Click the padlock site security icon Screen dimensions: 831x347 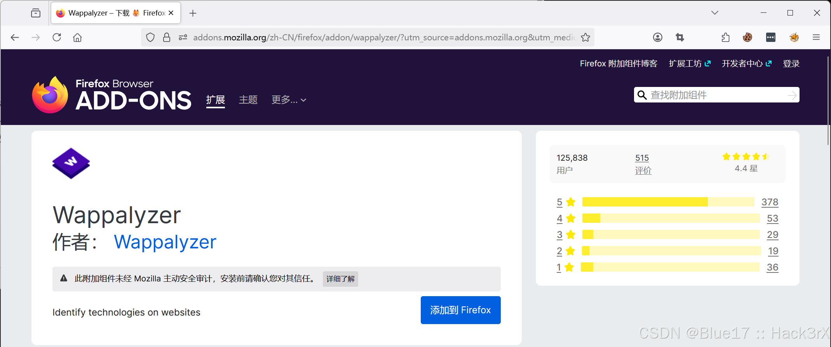167,37
